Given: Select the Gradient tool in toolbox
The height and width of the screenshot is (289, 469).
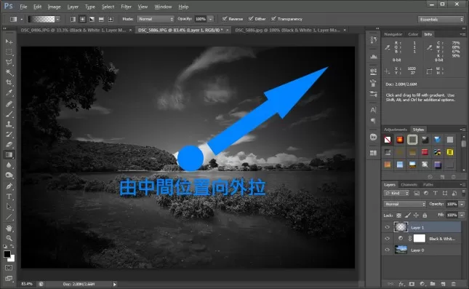Looking at the screenshot, I should click(x=9, y=155).
